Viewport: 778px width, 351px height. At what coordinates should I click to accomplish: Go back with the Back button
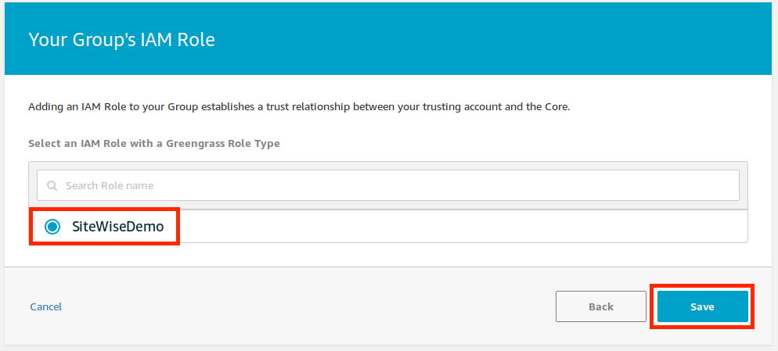coord(600,306)
